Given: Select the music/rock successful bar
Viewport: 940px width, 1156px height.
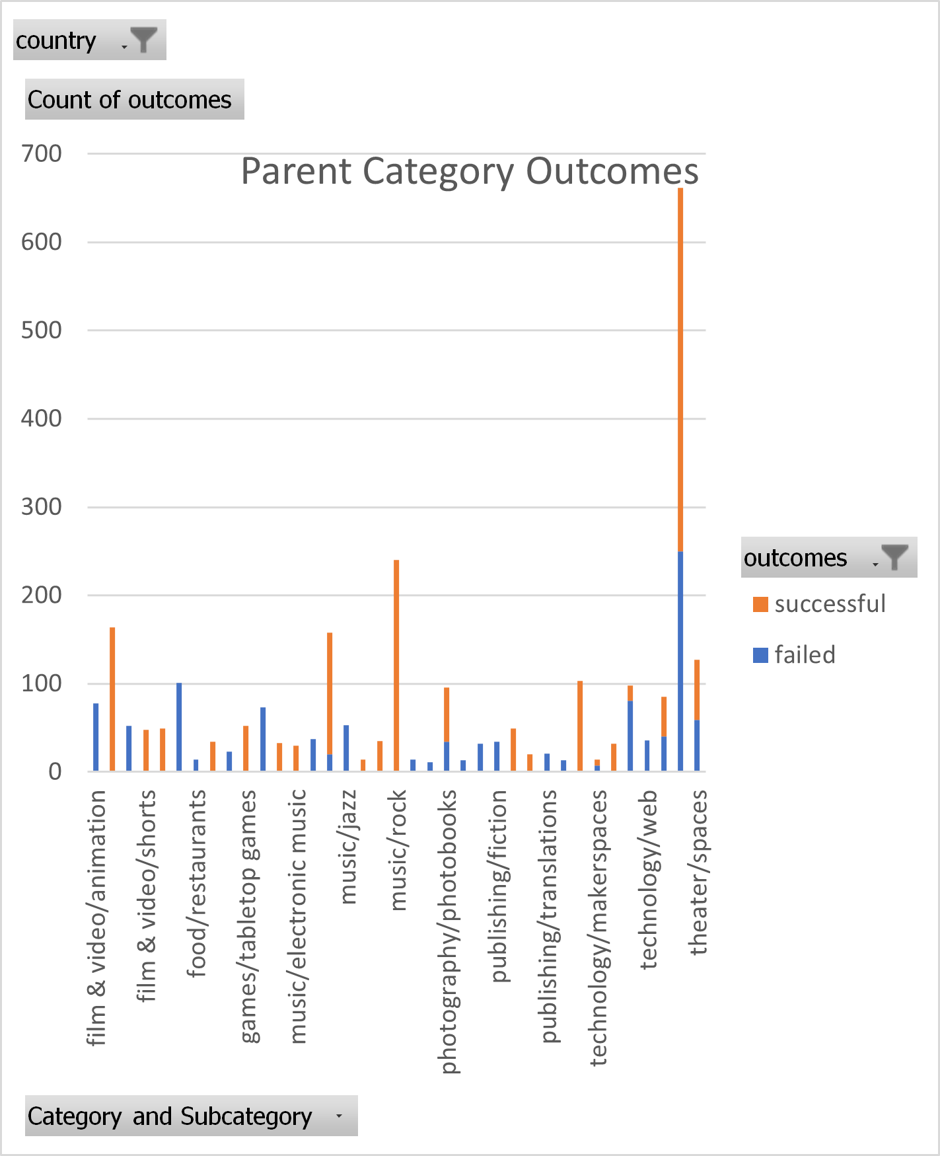Looking at the screenshot, I should point(396,661).
